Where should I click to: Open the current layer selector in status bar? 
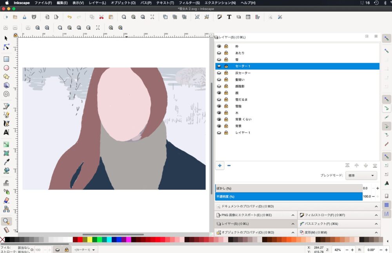tap(85, 250)
